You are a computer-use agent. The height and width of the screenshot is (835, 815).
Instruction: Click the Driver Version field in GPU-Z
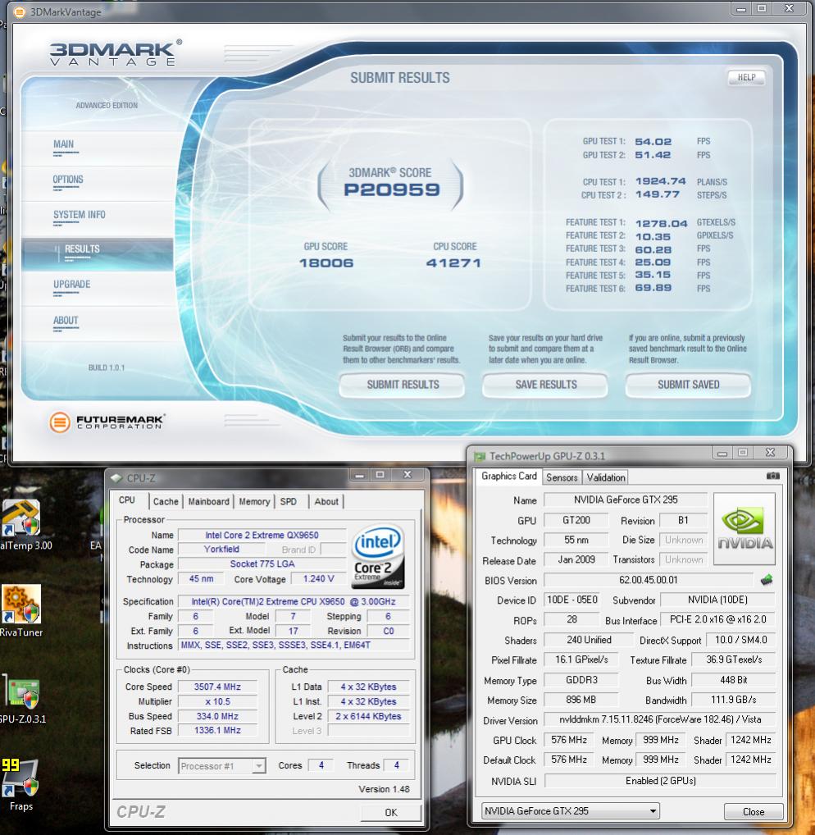659,719
